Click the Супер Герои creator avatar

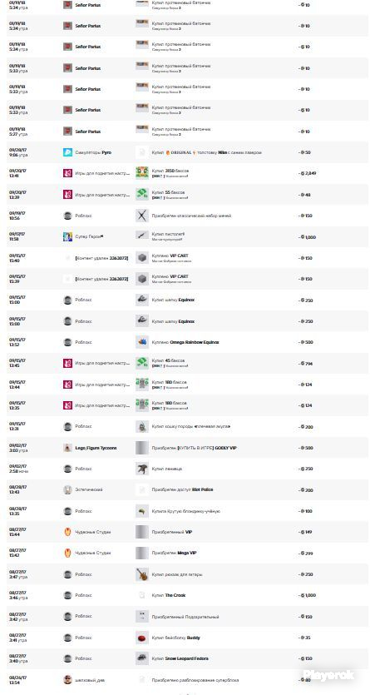click(x=67, y=236)
